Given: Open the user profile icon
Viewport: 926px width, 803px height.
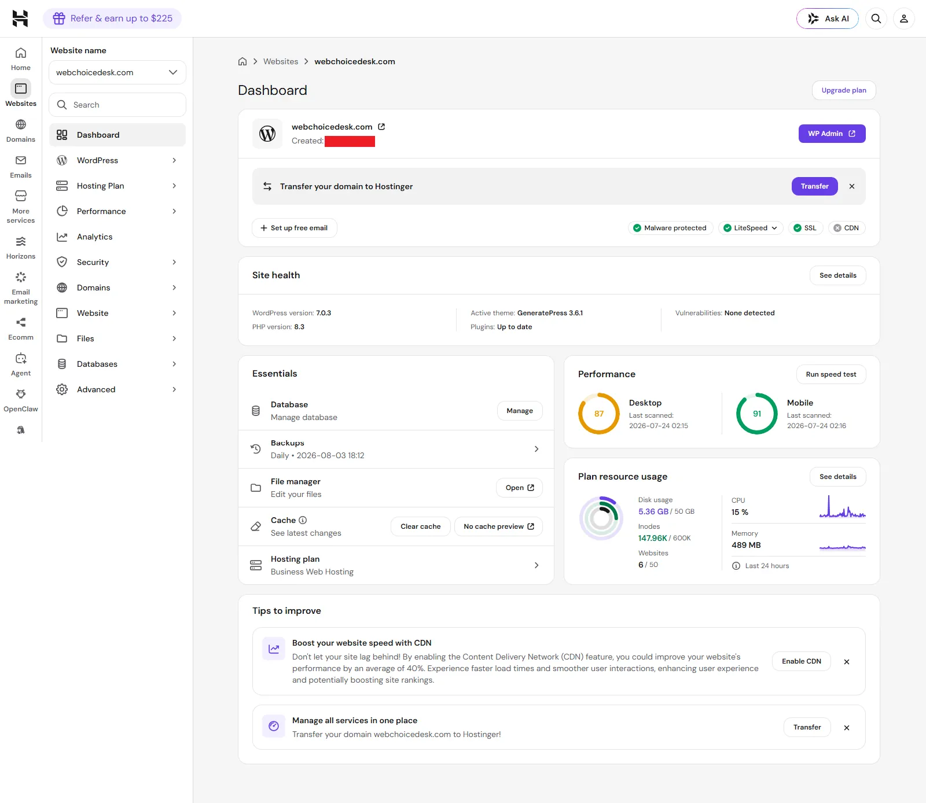Looking at the screenshot, I should pos(904,19).
